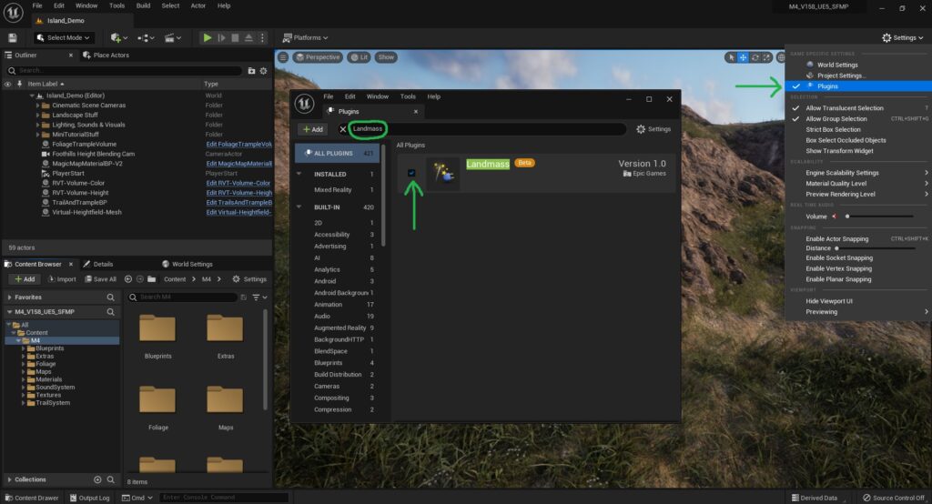932x504 pixels.
Task: Start Play in Editor with green play button
Action: [208, 37]
